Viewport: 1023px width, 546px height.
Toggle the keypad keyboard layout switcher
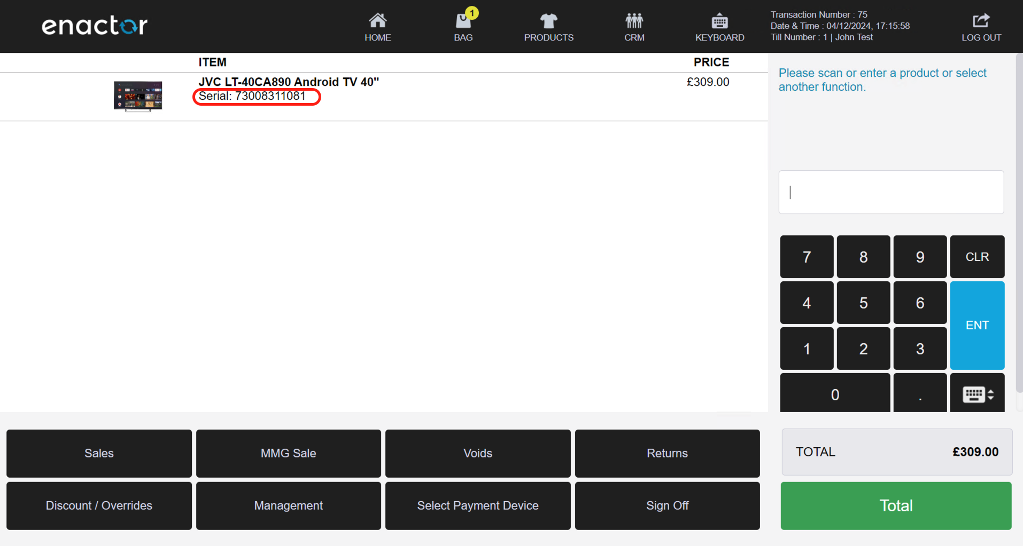coord(977,394)
